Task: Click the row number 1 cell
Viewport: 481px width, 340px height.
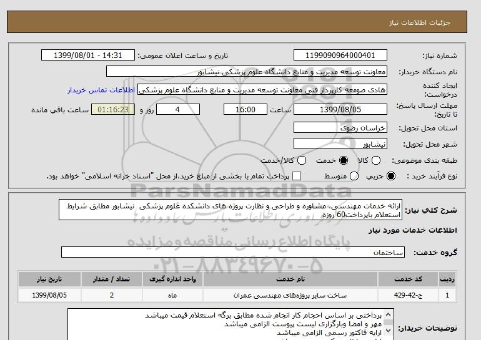Action: (447, 295)
